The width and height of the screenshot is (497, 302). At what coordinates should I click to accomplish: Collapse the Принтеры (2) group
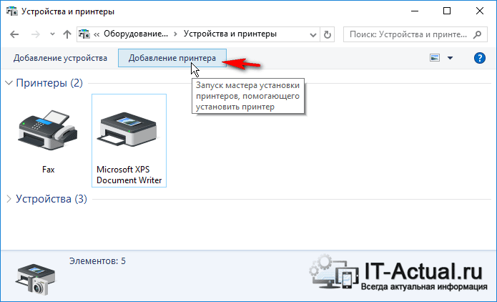click(x=9, y=83)
